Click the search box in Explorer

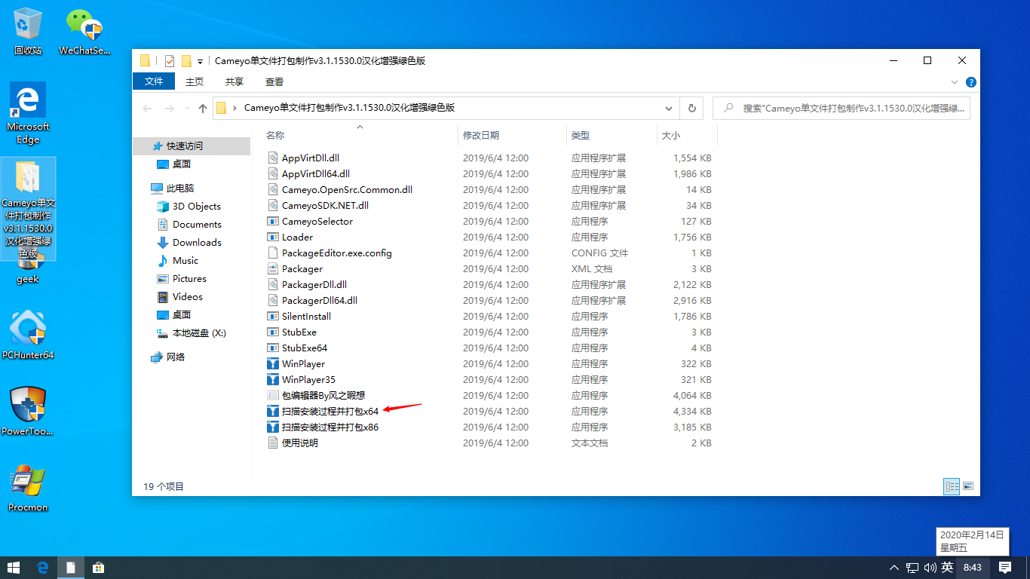click(841, 109)
